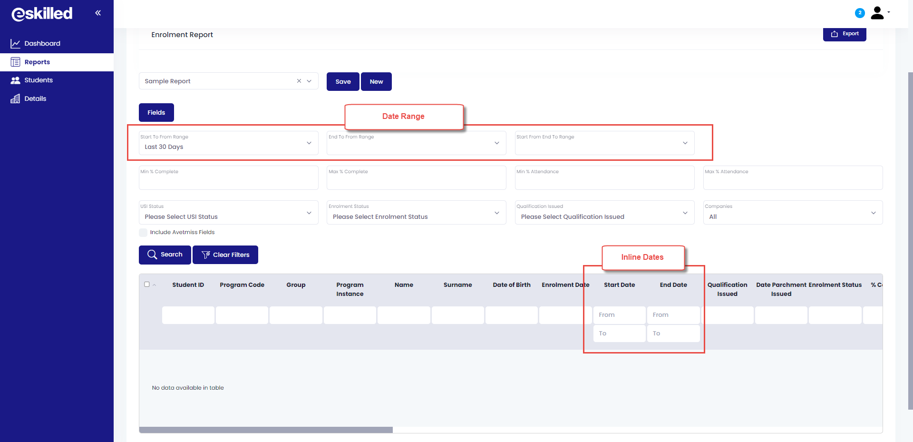
Task: Click the Students people icon
Action: point(15,80)
